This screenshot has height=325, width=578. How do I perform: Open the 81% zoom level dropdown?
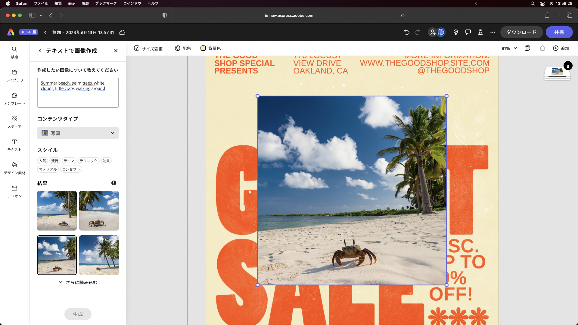click(509, 48)
